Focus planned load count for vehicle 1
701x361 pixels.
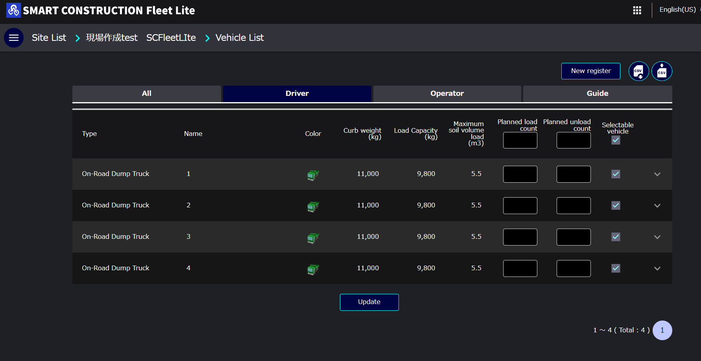tap(520, 174)
